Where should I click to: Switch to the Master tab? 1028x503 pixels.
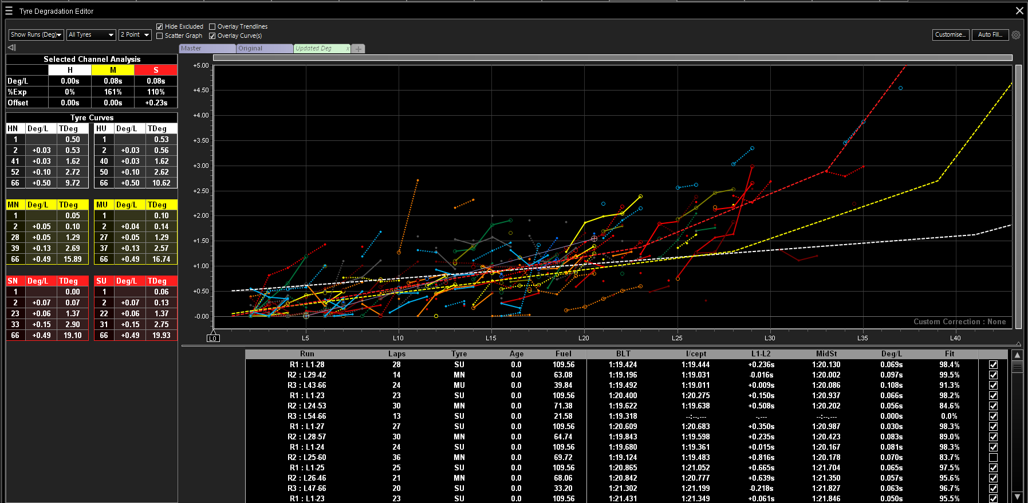pyautogui.click(x=207, y=49)
